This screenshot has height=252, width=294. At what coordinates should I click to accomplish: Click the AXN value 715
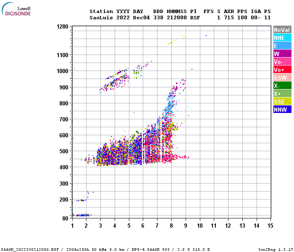click(x=229, y=18)
